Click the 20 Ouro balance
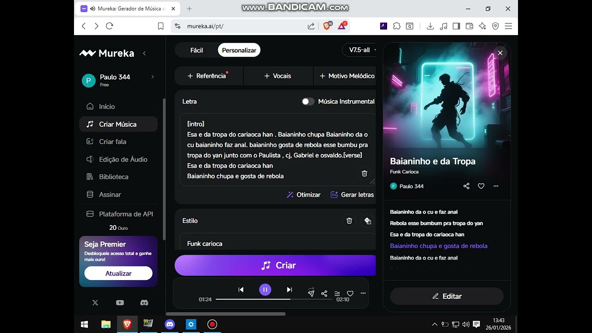The image size is (592, 333). [x=118, y=228]
